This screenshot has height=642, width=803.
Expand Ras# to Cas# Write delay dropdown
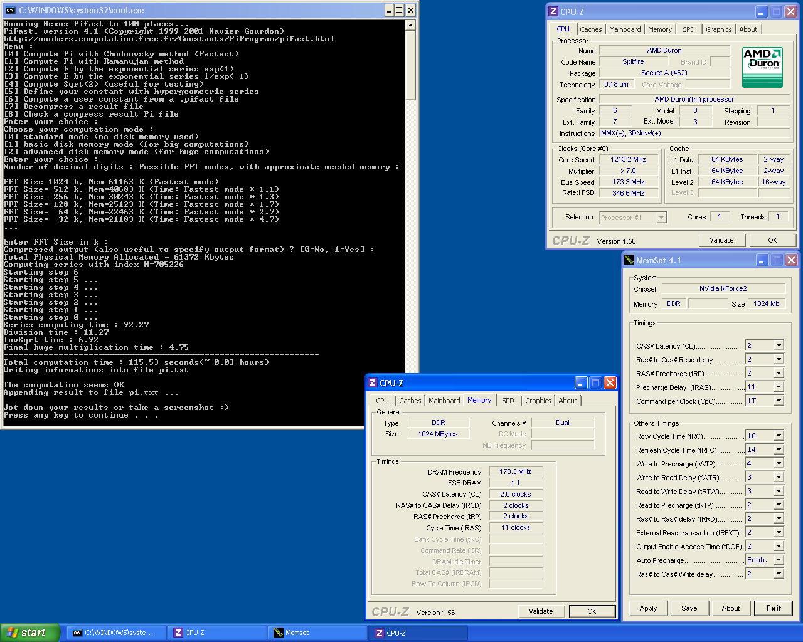click(779, 574)
